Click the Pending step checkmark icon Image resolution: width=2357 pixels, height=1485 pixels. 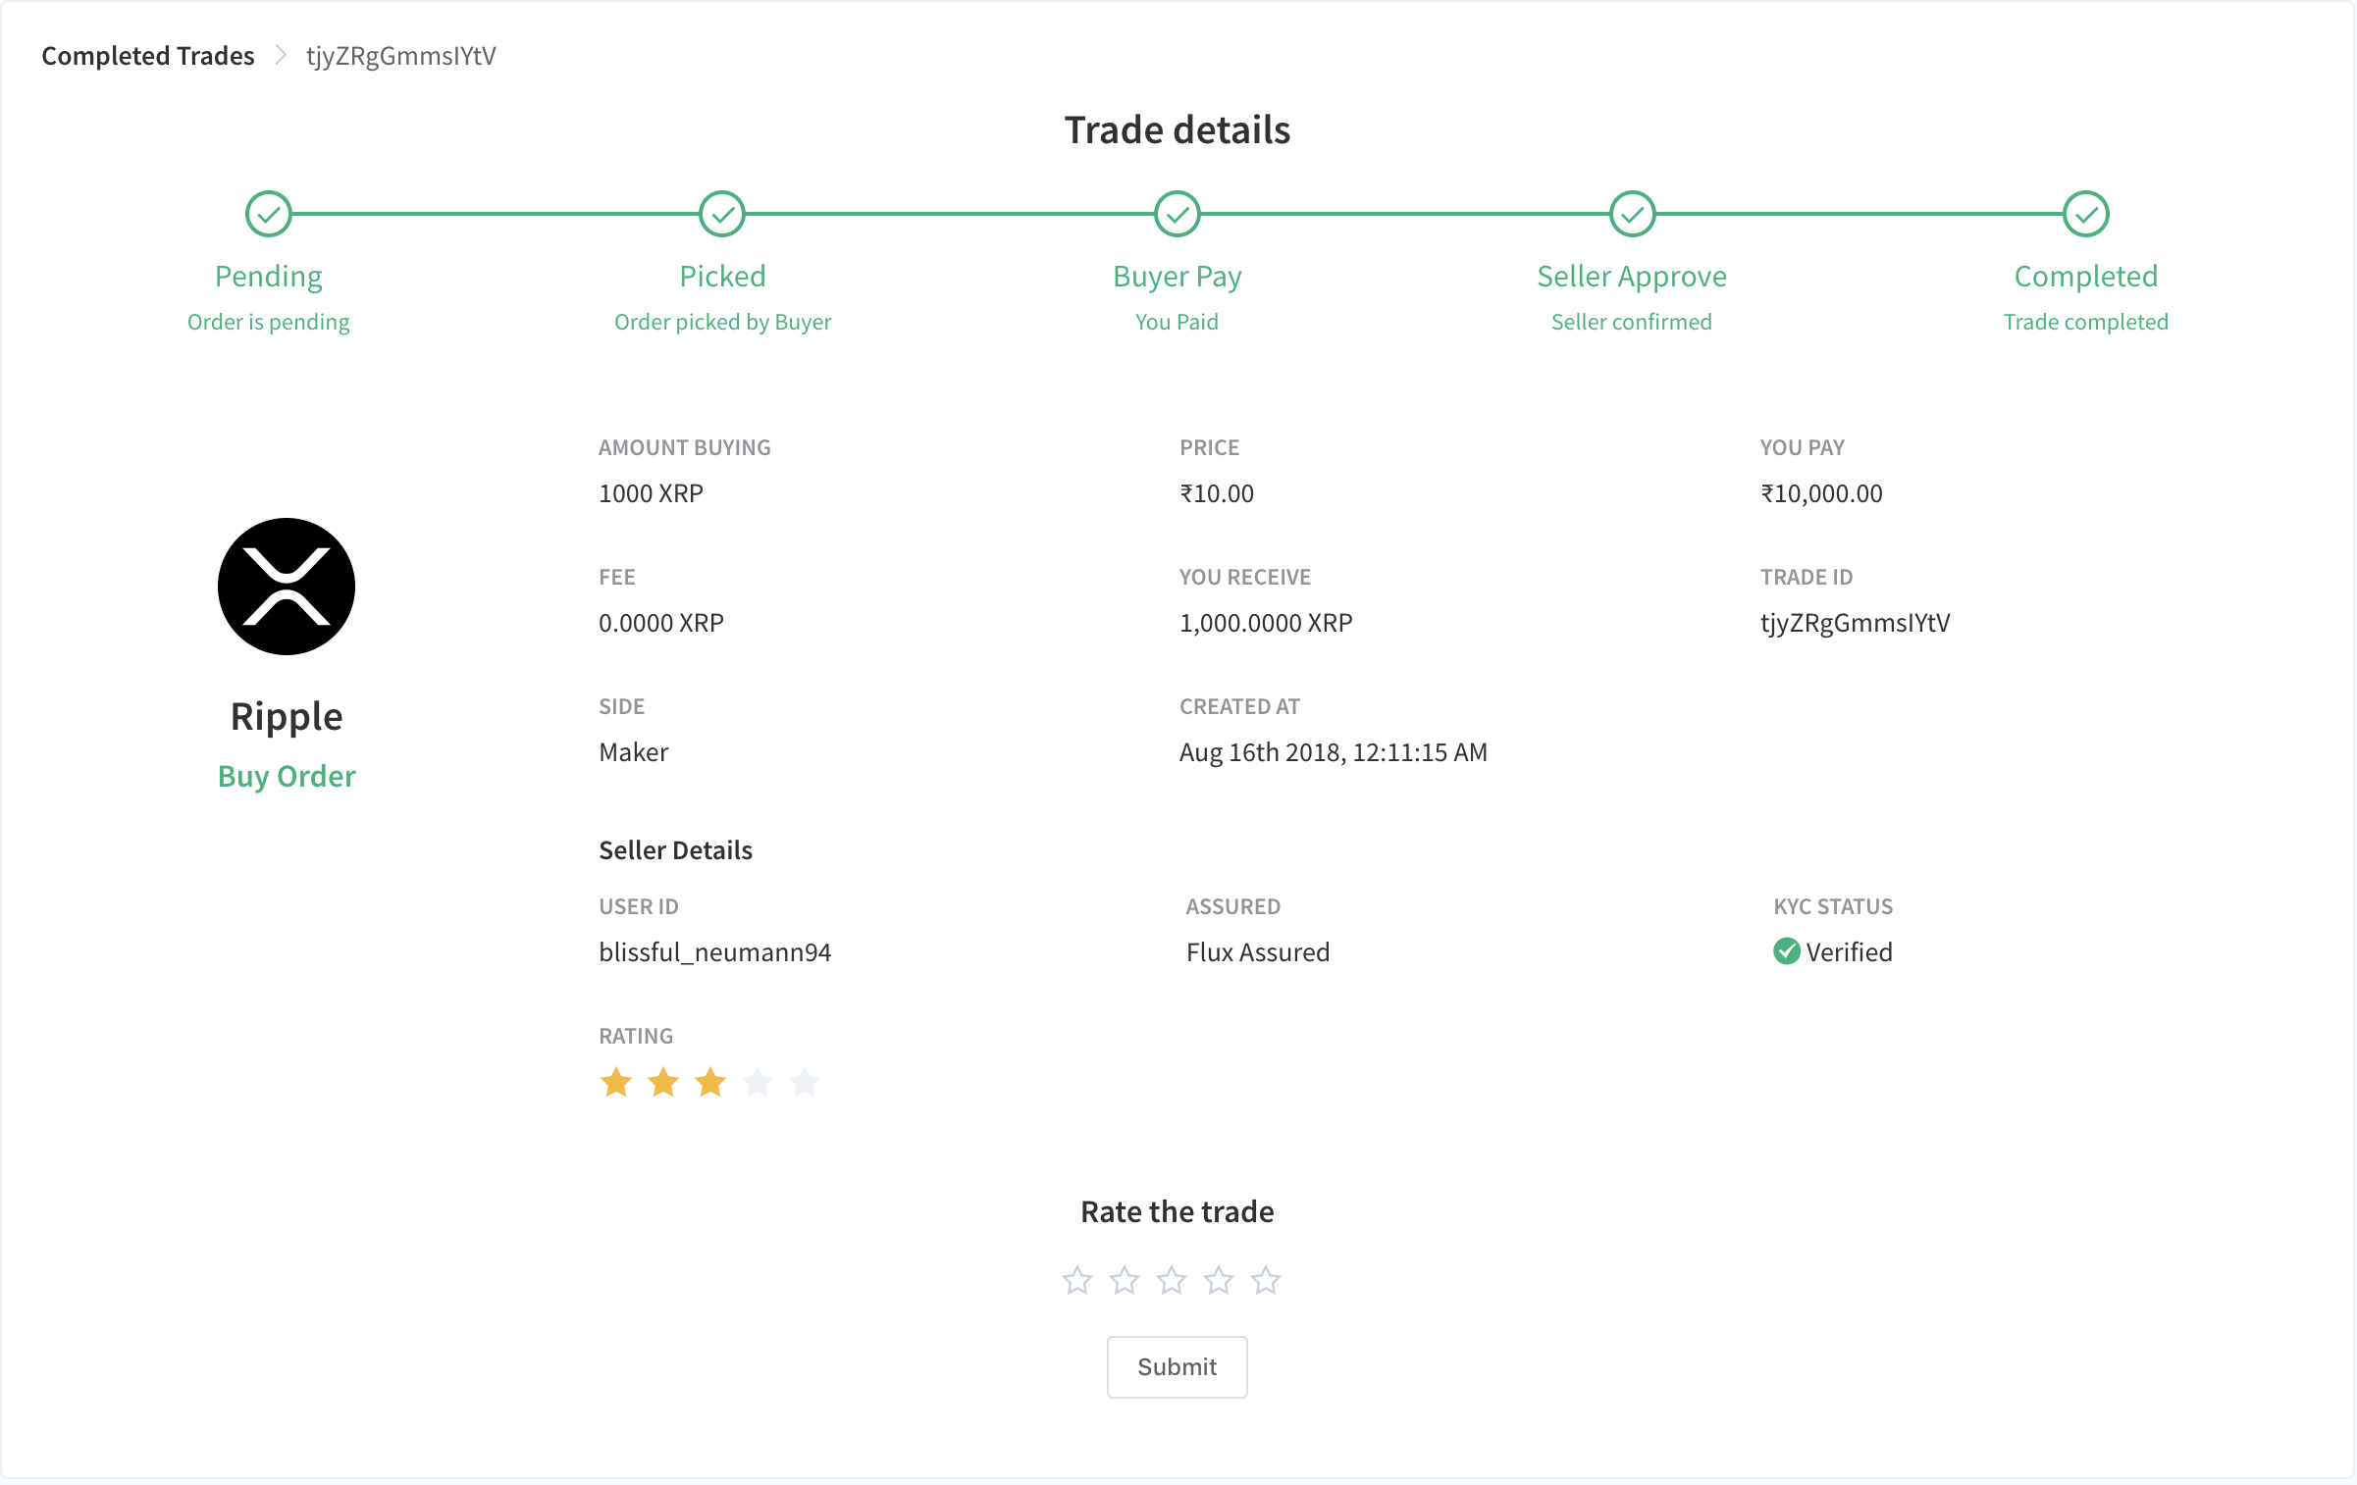(269, 214)
